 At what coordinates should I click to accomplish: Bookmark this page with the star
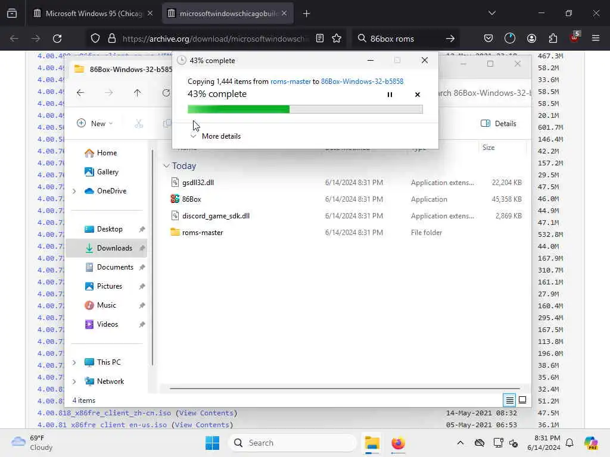tap(337, 39)
